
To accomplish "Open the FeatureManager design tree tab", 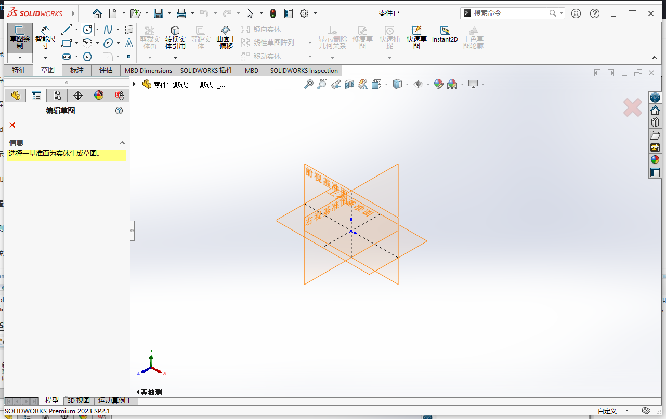I will tap(16, 96).
